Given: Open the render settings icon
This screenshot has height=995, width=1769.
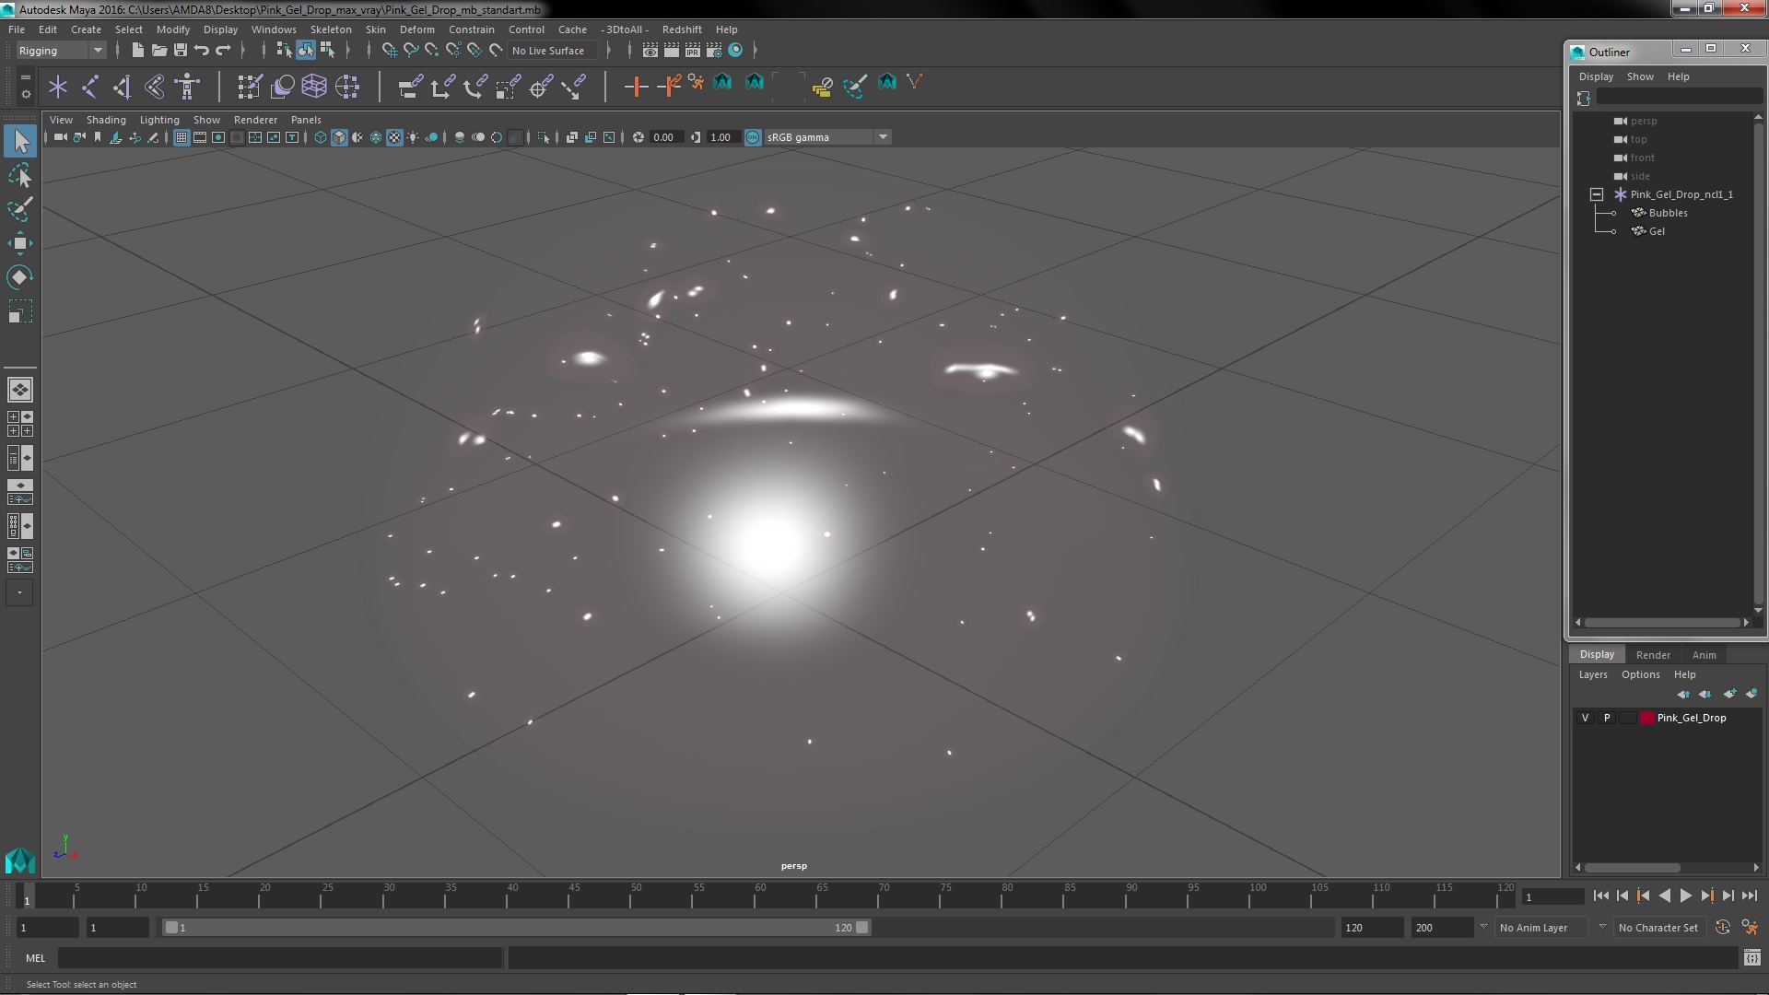Looking at the screenshot, I should coord(714,51).
